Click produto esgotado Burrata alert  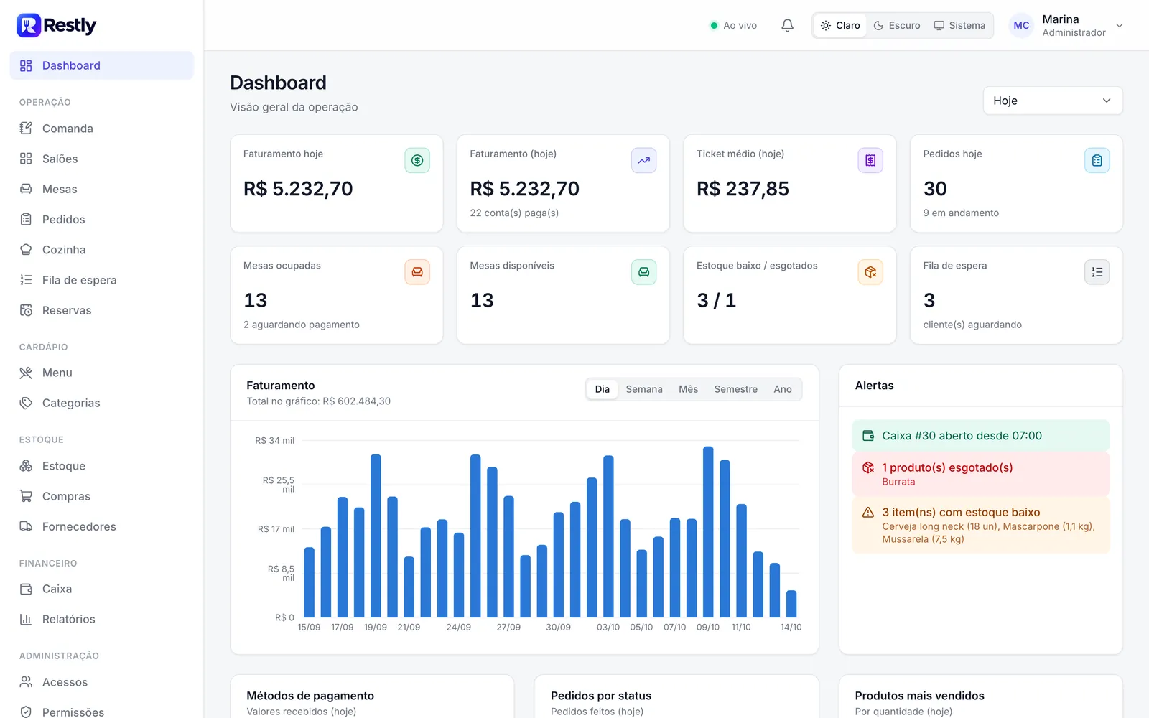point(980,474)
